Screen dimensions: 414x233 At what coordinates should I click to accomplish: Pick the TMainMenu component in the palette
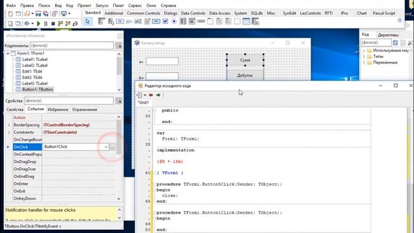[x=102, y=21]
